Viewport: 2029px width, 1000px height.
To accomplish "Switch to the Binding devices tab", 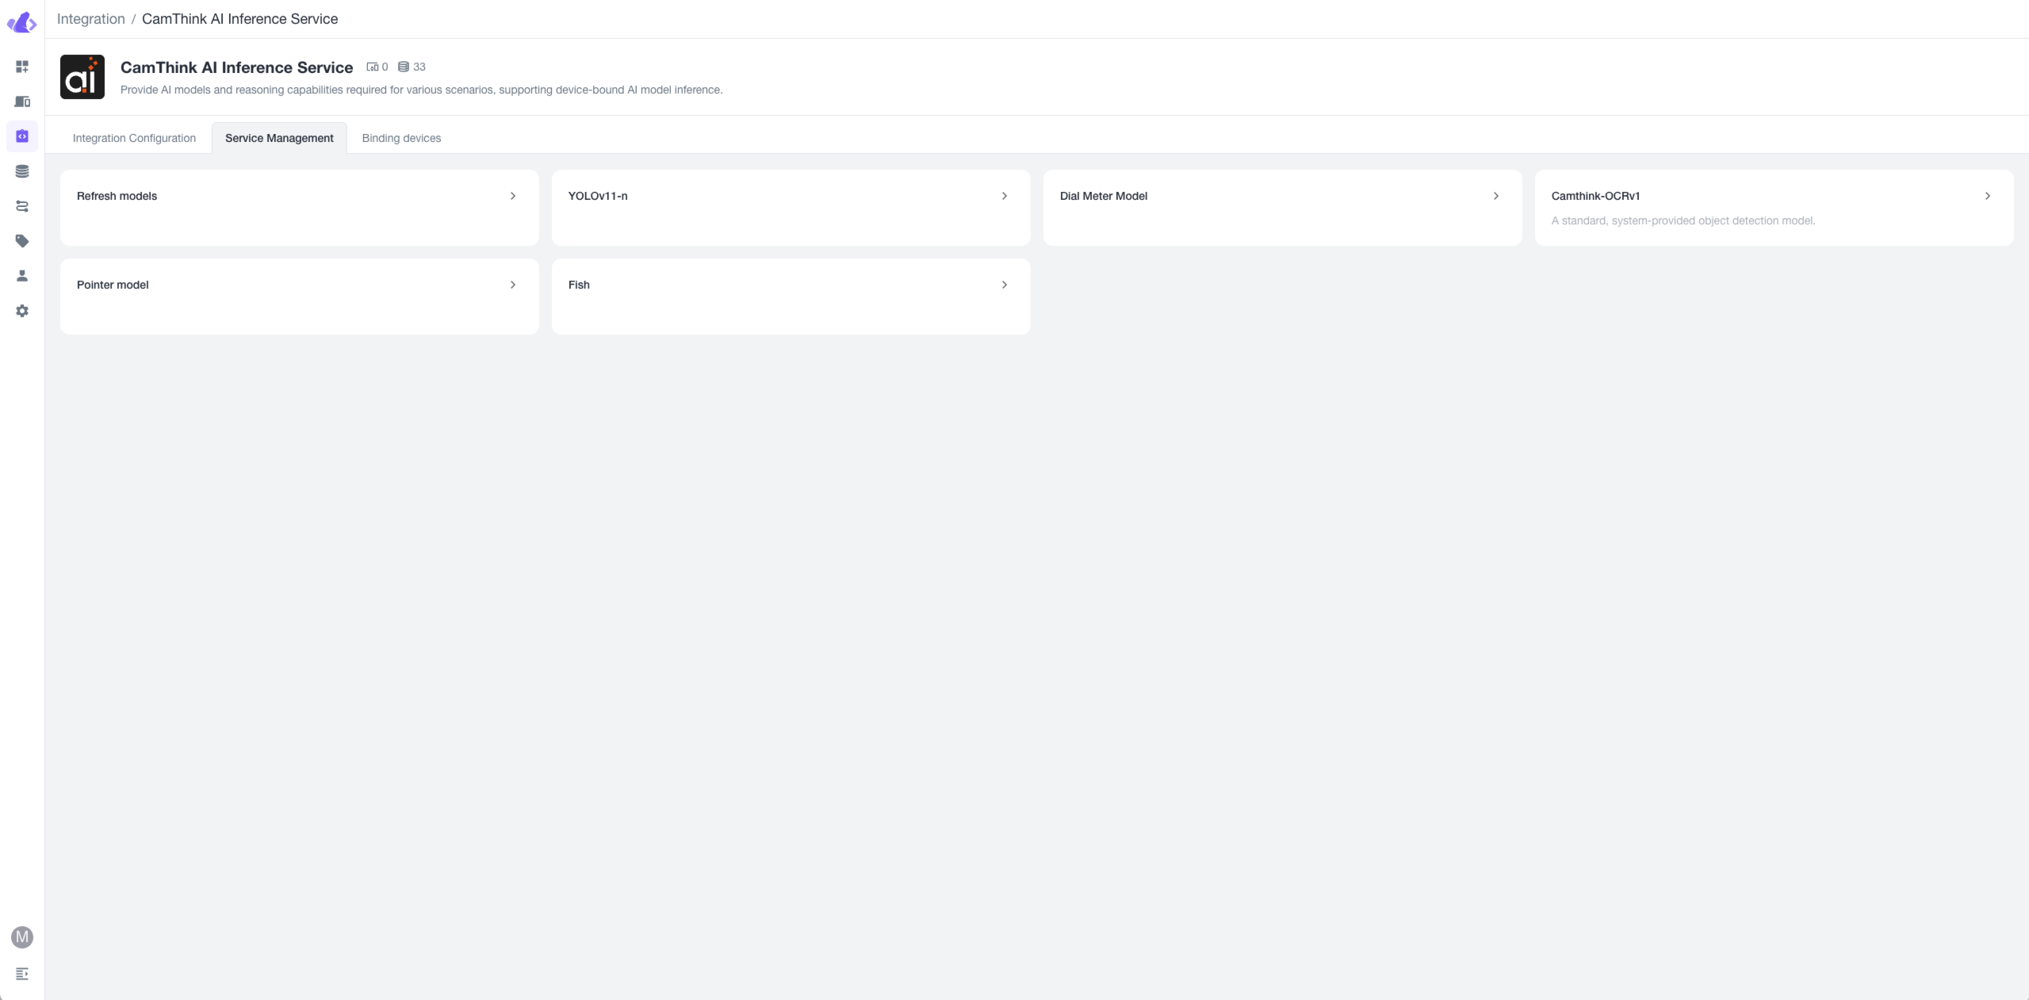I will pyautogui.click(x=401, y=138).
